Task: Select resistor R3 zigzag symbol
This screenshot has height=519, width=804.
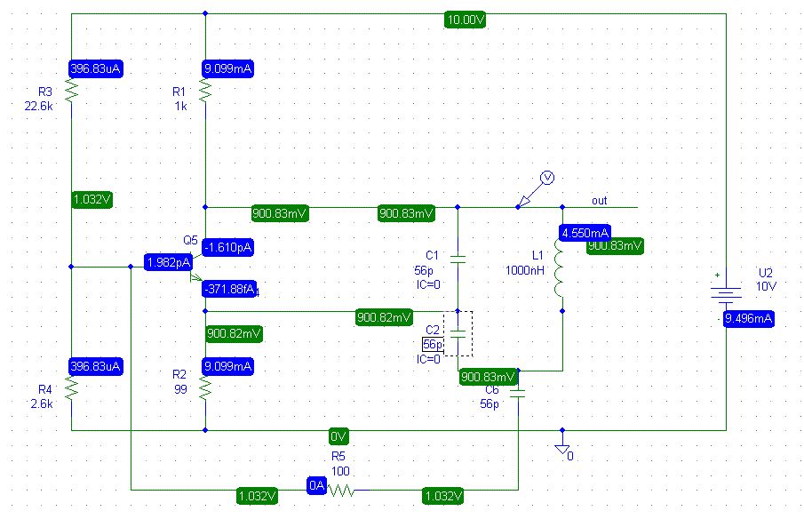Action: point(71,91)
